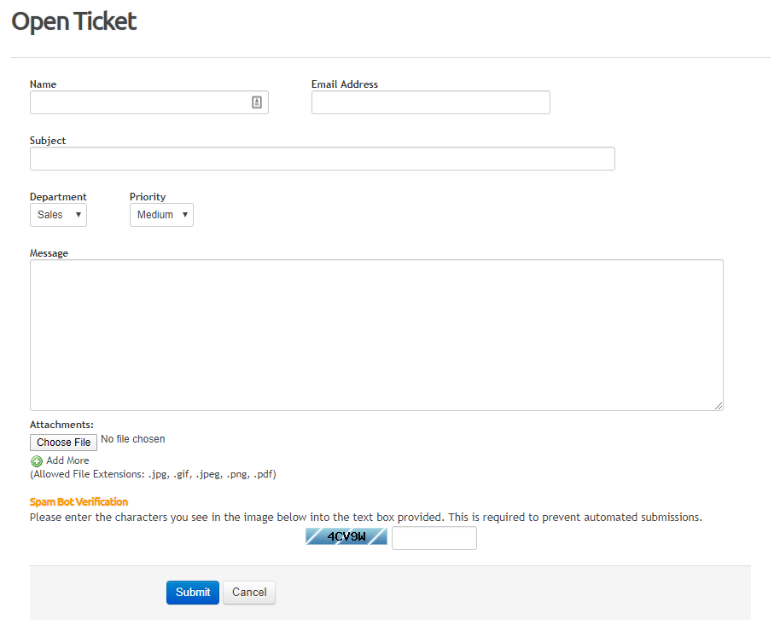
Task: Click inside the Message text area
Action: (376, 334)
